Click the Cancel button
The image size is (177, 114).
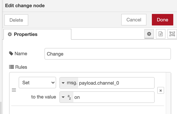click(x=134, y=20)
